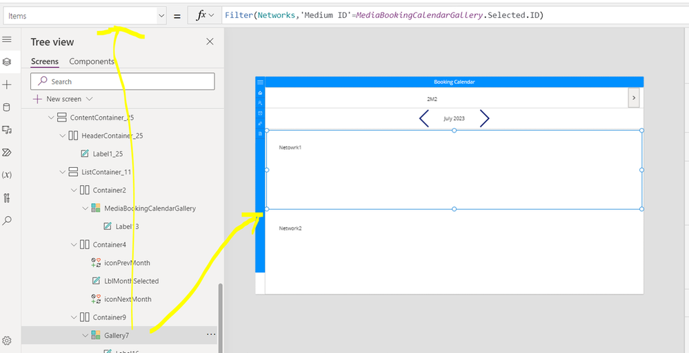Click Booking Calendar header on canvas
This screenshot has height=353, width=689.
(x=455, y=82)
